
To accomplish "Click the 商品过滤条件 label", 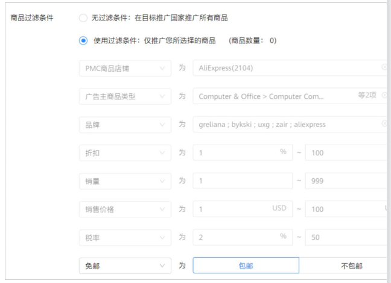I will [x=32, y=17].
